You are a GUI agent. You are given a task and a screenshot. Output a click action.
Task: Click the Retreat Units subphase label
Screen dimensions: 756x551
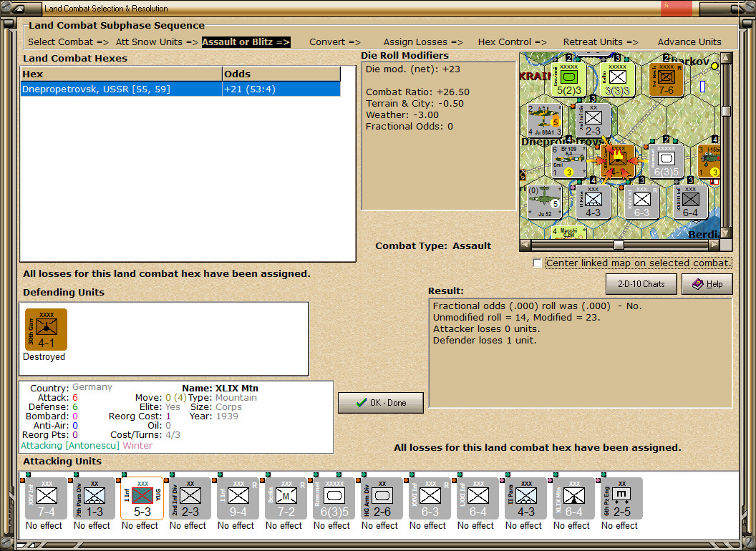pos(600,42)
